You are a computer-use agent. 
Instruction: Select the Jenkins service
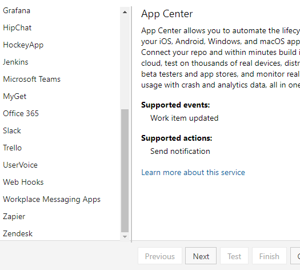point(15,62)
